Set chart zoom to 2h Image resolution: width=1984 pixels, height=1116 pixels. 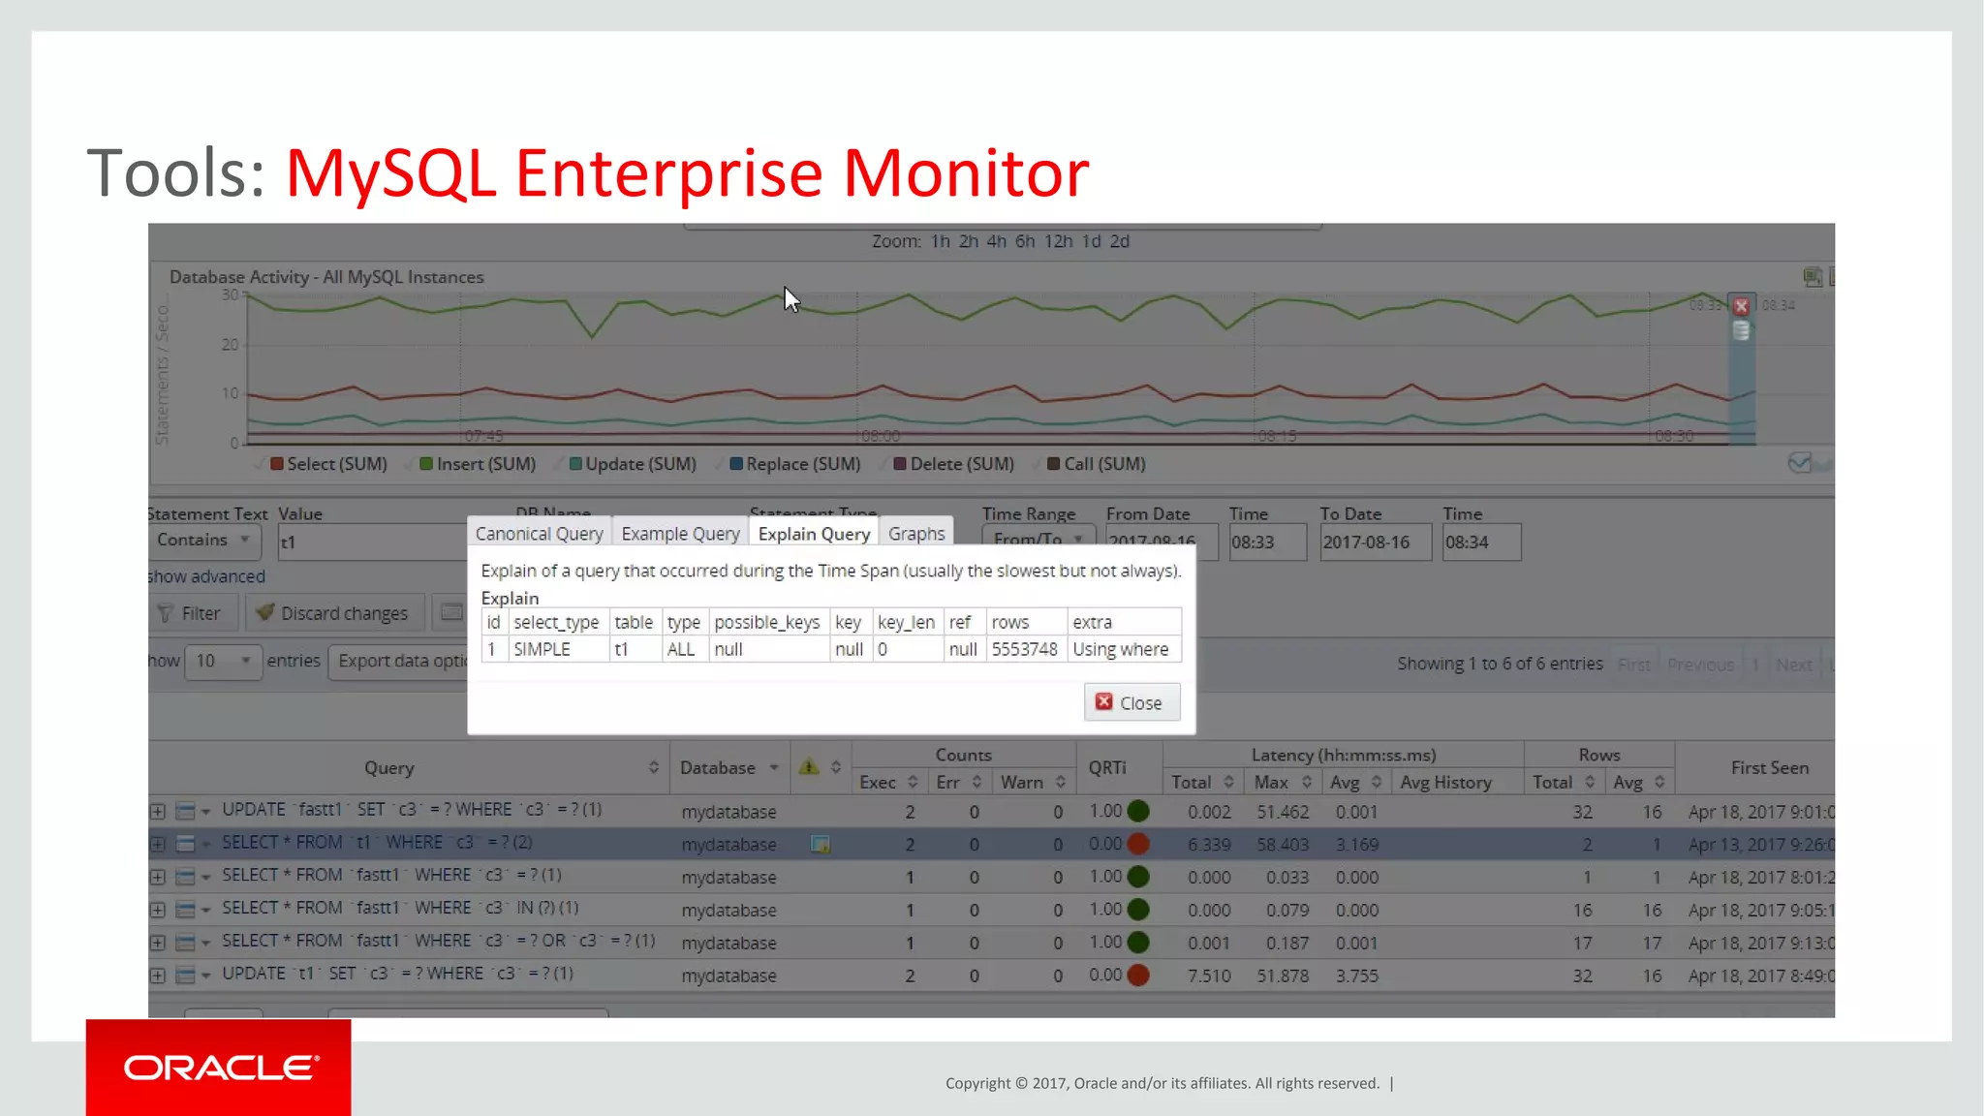click(968, 241)
